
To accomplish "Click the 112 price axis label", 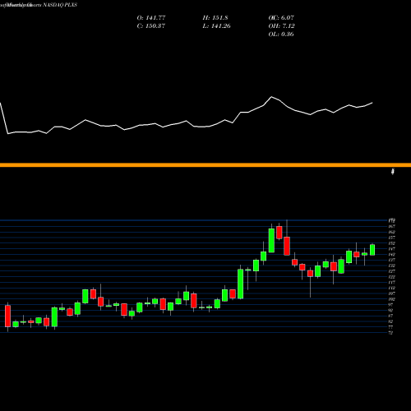I will [392, 288].
